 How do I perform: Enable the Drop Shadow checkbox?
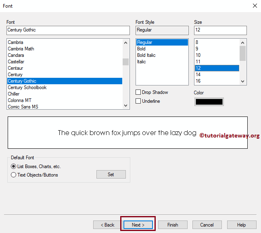(x=138, y=92)
